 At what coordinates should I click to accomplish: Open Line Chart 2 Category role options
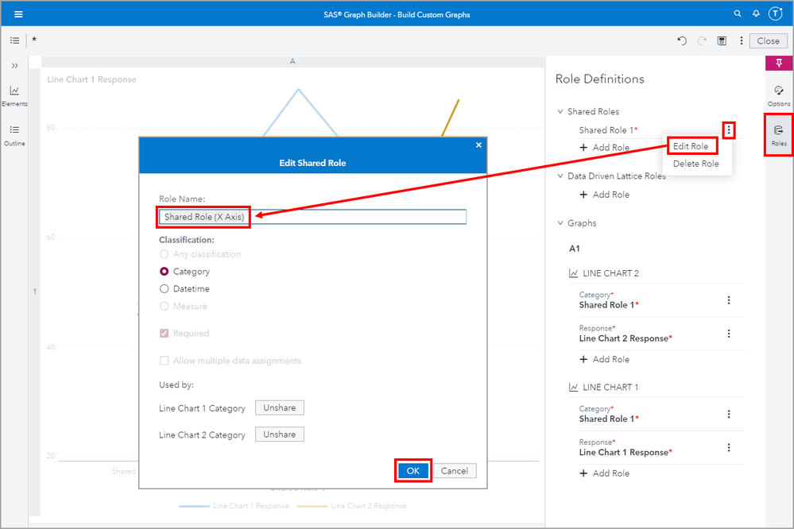point(729,300)
